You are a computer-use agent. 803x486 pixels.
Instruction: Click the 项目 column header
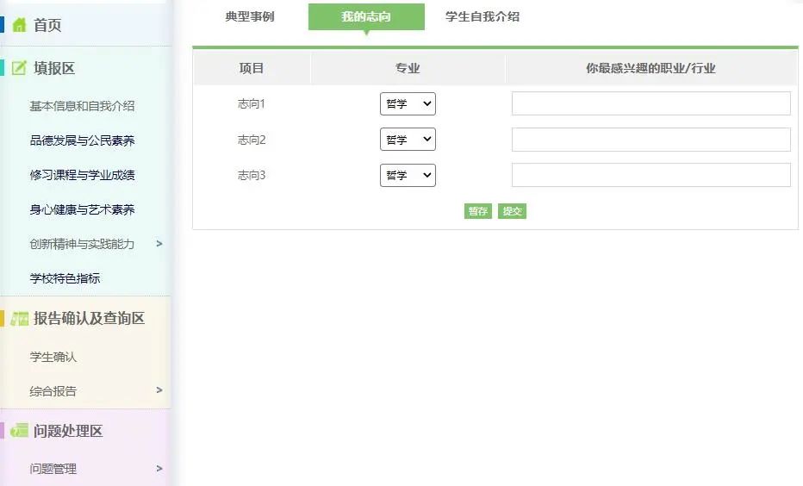pos(252,68)
